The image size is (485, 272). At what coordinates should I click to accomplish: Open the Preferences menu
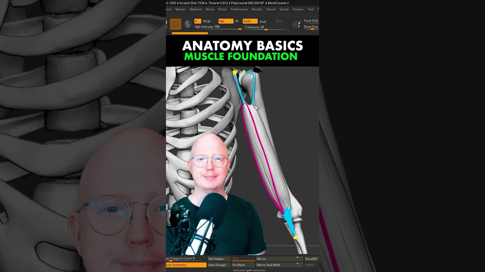pyautogui.click(x=239, y=9)
